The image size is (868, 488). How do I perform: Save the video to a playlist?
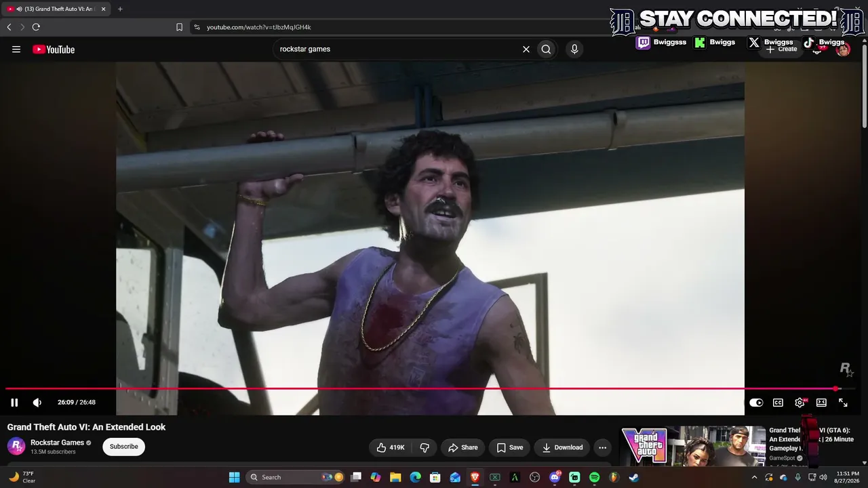point(509,447)
